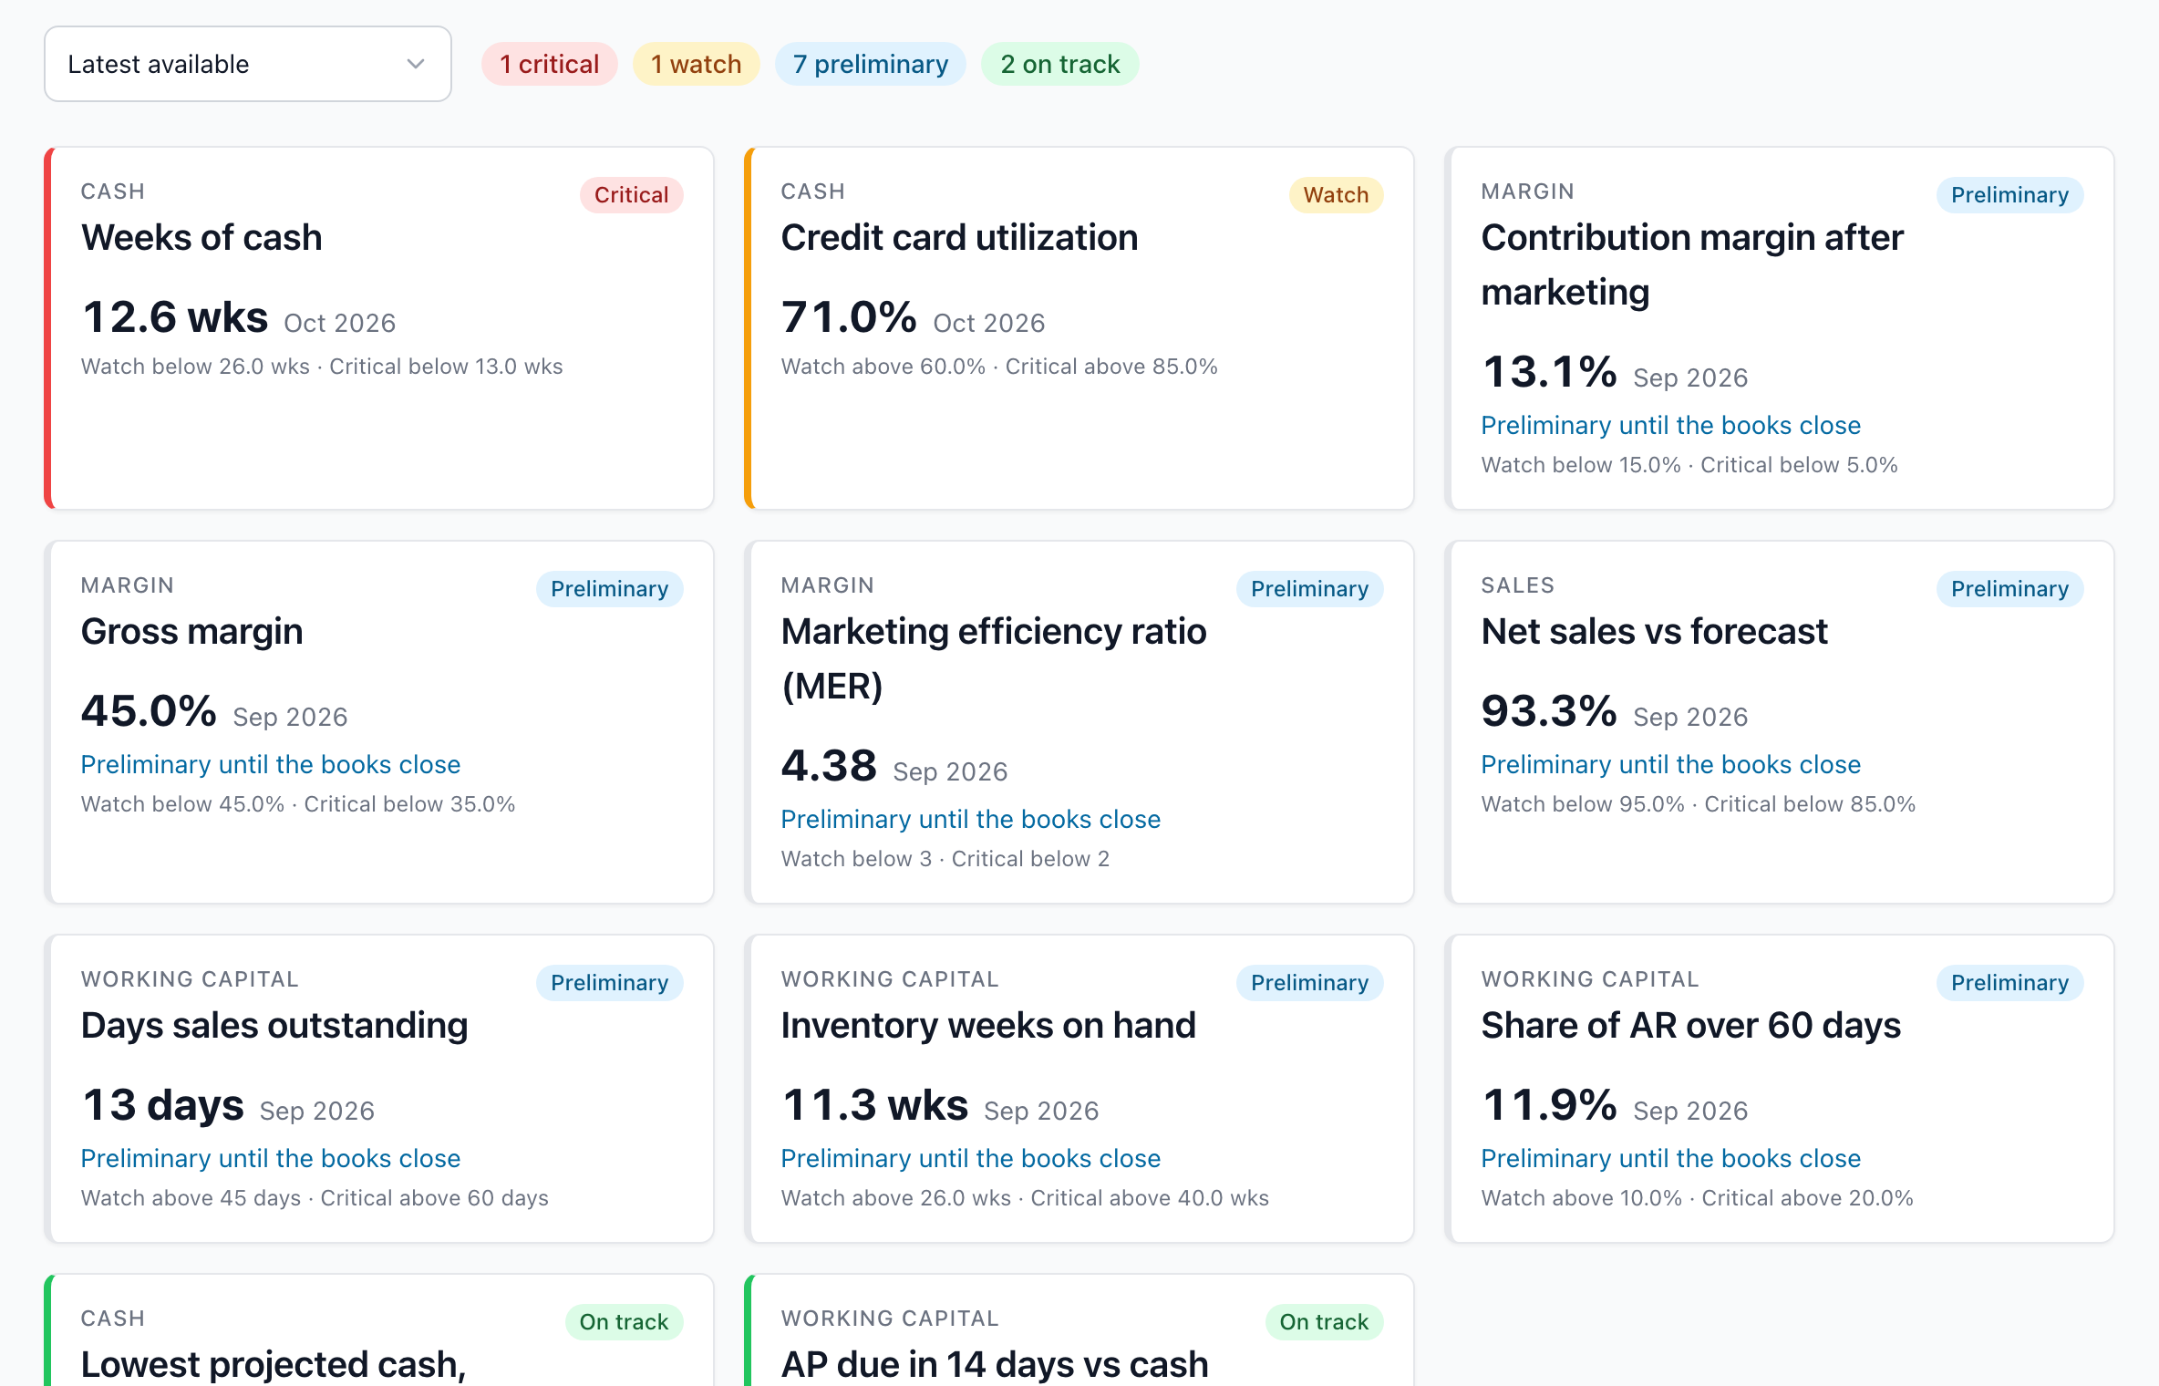This screenshot has height=1386, width=2159.
Task: Open AP due in 14 days vs cash title
Action: coord(994,1364)
